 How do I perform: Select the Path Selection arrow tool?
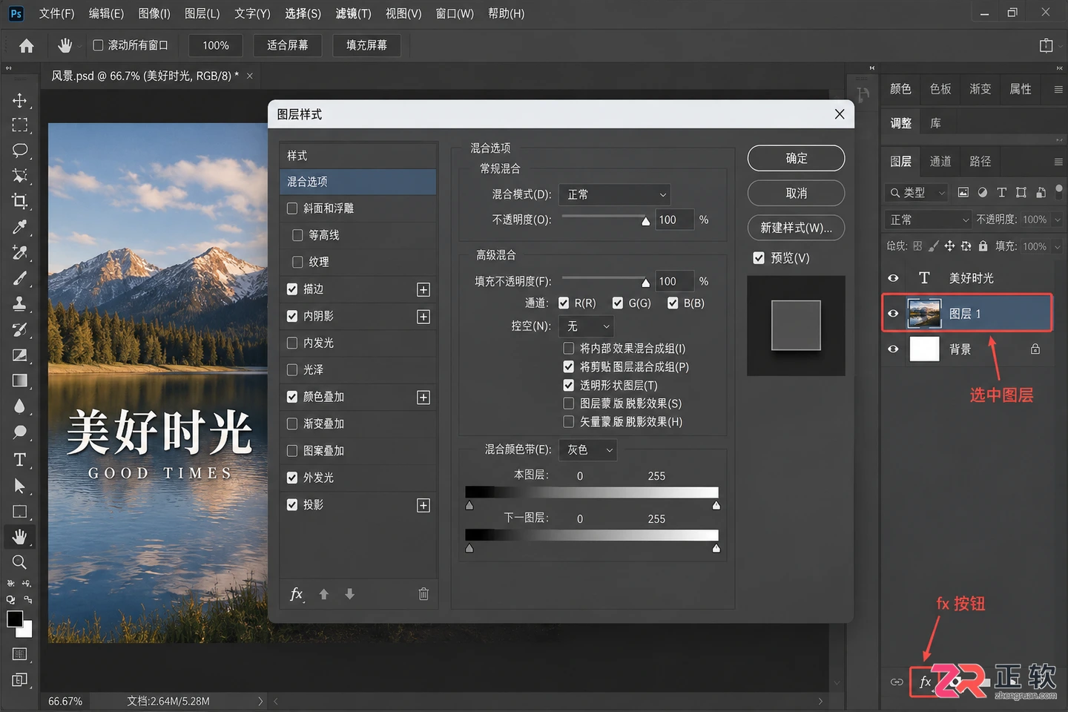(20, 486)
